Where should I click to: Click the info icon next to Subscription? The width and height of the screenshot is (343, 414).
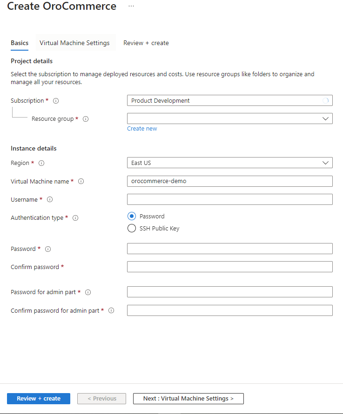click(56, 101)
